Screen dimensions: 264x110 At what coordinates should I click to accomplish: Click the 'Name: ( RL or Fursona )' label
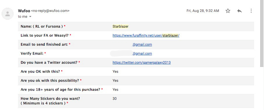pyautogui.click(x=42, y=26)
